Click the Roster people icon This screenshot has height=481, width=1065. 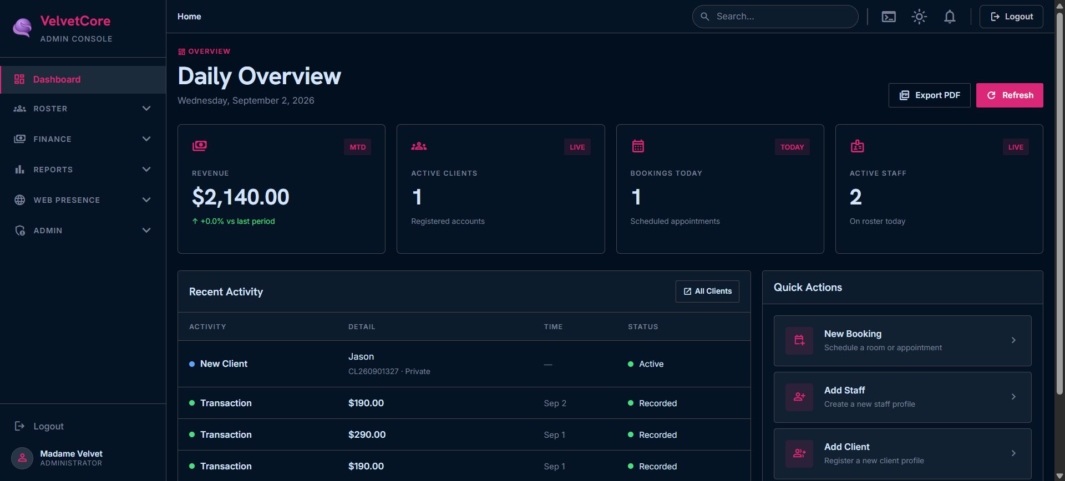click(x=20, y=109)
